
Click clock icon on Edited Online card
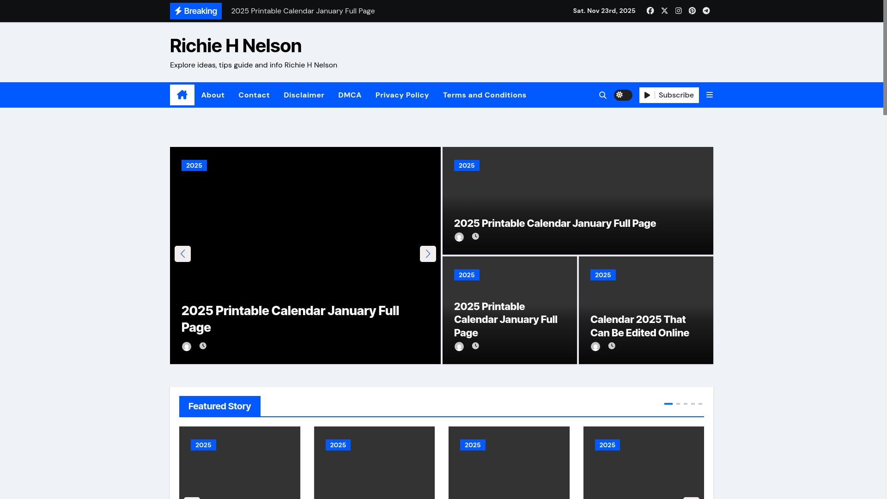pos(612,346)
